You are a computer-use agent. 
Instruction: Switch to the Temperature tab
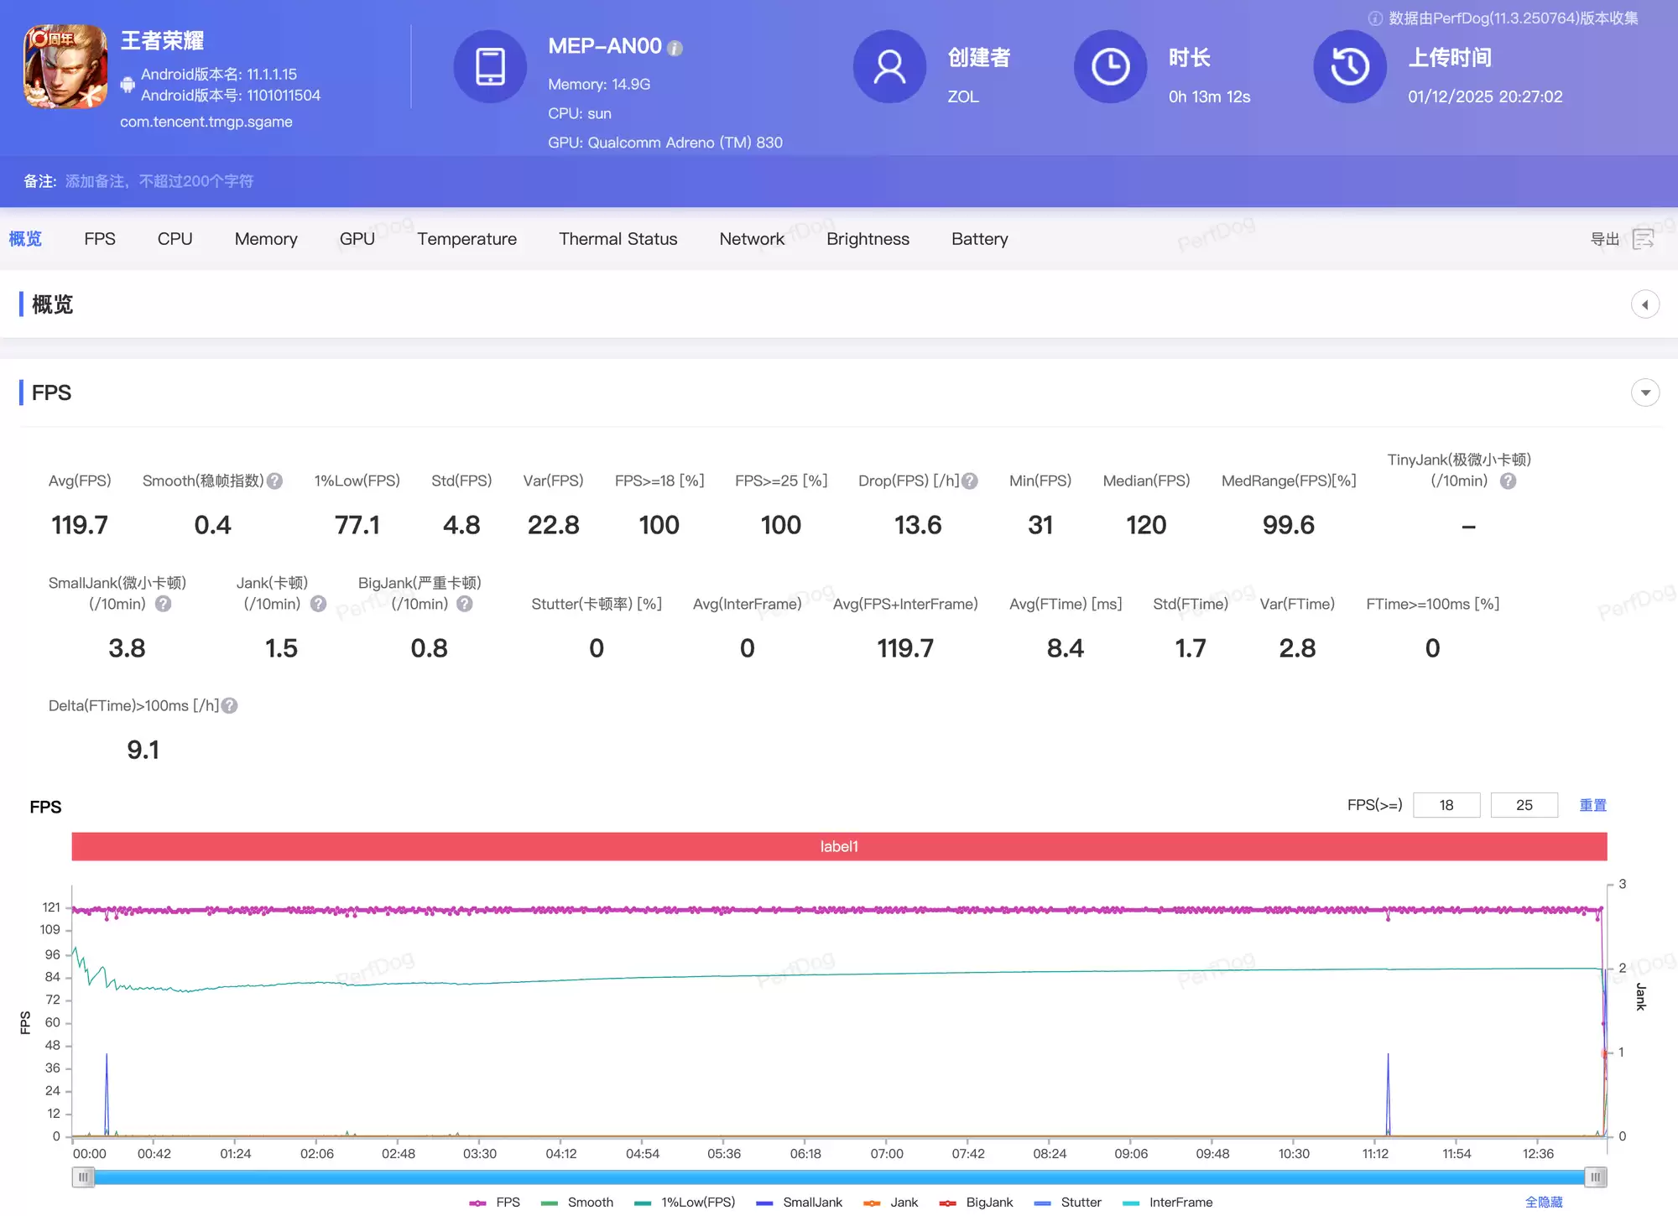[466, 239]
